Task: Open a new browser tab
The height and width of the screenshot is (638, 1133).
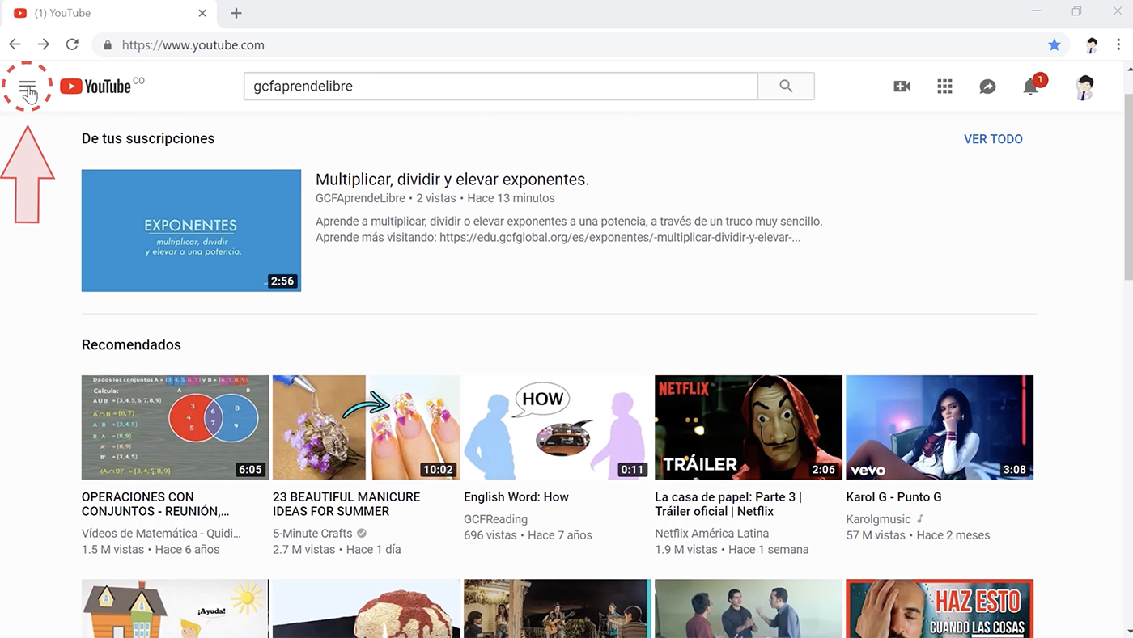Action: pos(236,13)
